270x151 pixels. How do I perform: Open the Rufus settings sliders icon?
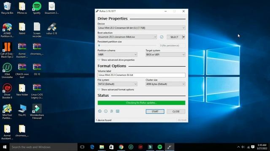[x=111, y=111]
